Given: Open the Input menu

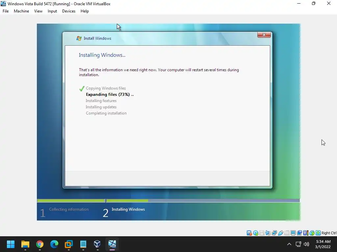Looking at the screenshot, I should pos(52,11).
